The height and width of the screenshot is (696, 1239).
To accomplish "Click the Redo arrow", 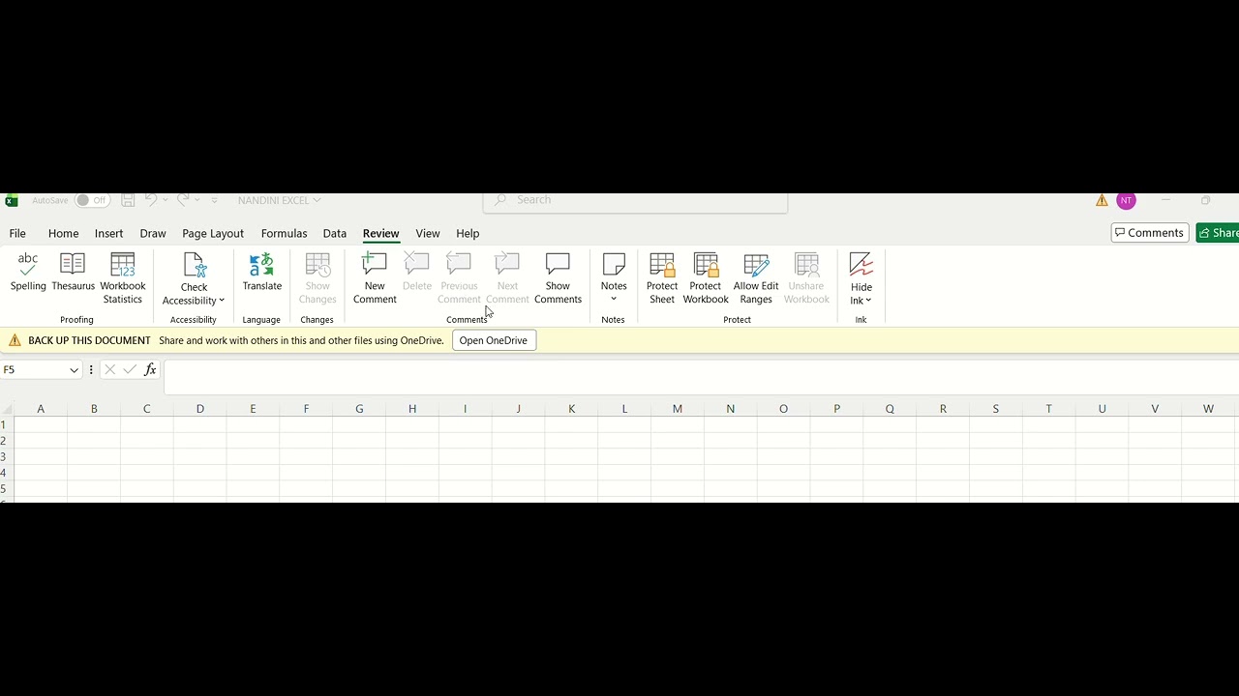I will 183,200.
